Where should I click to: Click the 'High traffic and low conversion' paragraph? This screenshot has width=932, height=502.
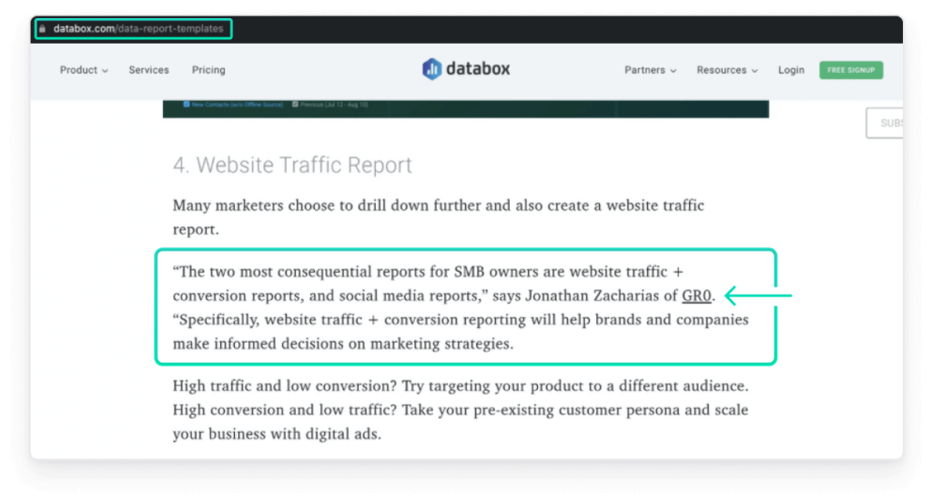pyautogui.click(x=461, y=409)
